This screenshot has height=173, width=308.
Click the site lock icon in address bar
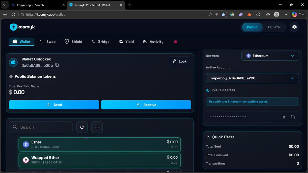coord(22,15)
